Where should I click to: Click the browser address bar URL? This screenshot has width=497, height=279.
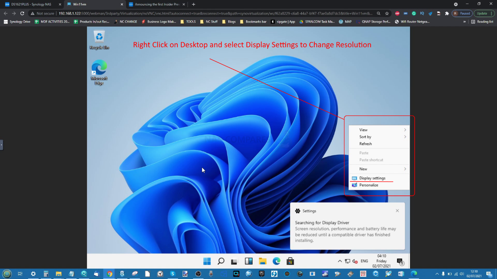click(x=216, y=13)
